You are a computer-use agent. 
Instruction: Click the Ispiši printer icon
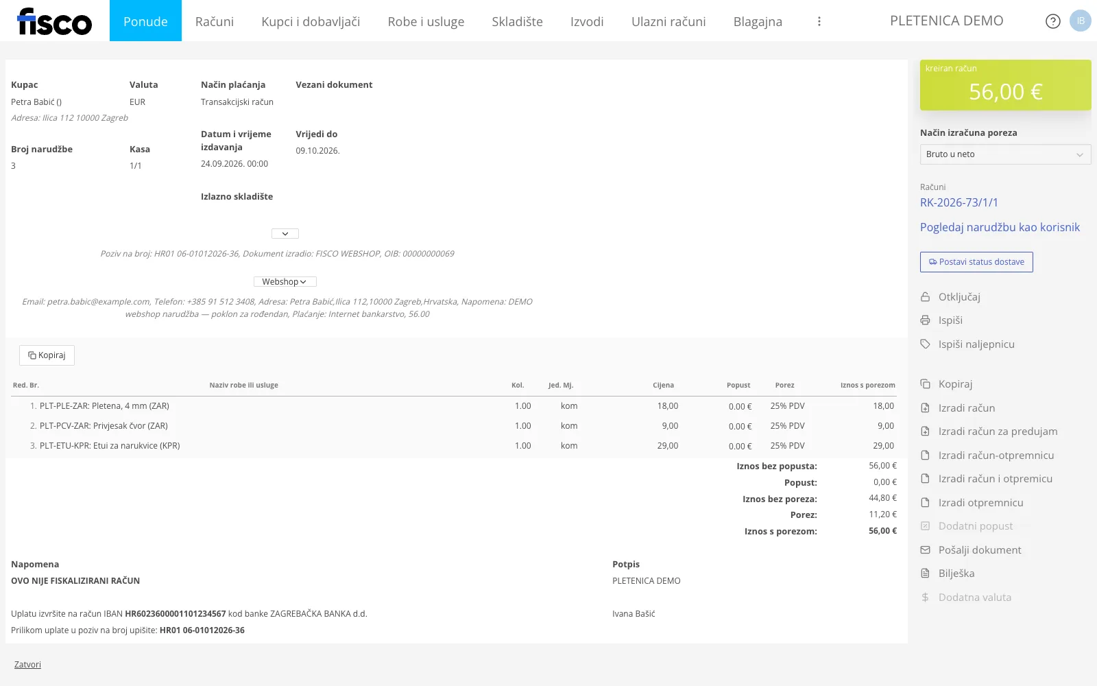pos(925,320)
